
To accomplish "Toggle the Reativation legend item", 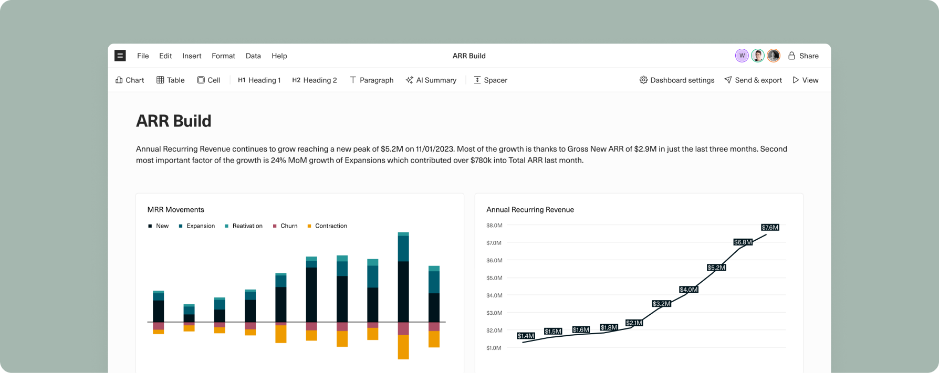I will point(244,226).
